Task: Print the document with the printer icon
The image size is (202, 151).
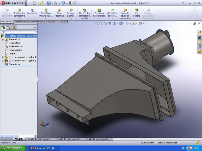Action: coord(56,3)
